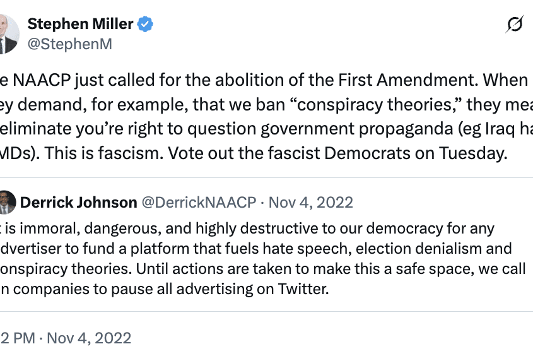533x356 pixels.
Task: Open Stephen Miller's profile avatar
Action: 8,35
